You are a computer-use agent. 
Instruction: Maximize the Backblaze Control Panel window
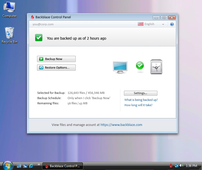[164, 18]
